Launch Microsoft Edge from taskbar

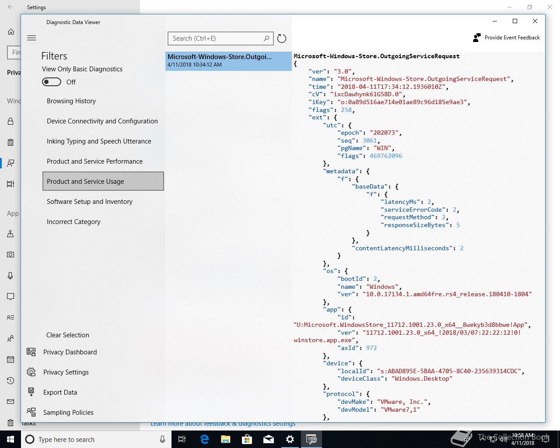[x=204, y=439]
